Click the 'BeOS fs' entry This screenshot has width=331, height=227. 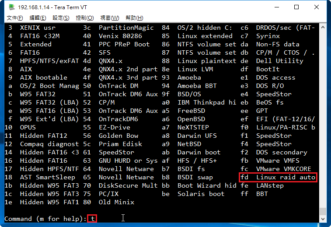(270, 102)
